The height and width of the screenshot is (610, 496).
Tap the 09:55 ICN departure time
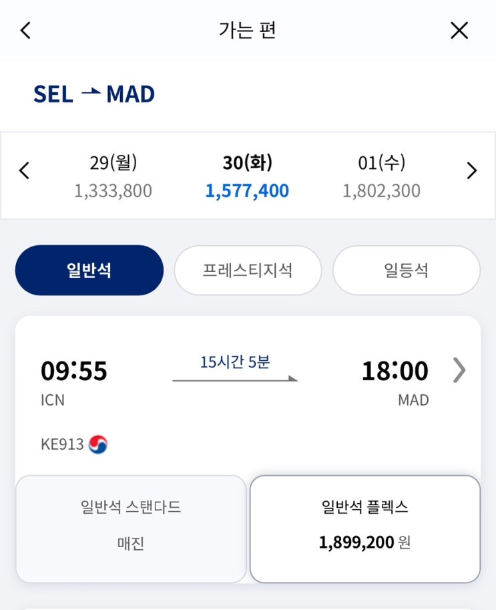point(74,371)
